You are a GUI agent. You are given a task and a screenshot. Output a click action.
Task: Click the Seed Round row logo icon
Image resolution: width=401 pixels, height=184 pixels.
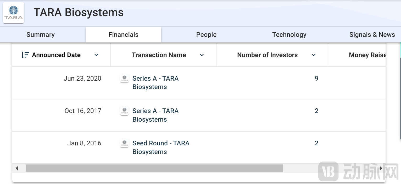tap(124, 143)
